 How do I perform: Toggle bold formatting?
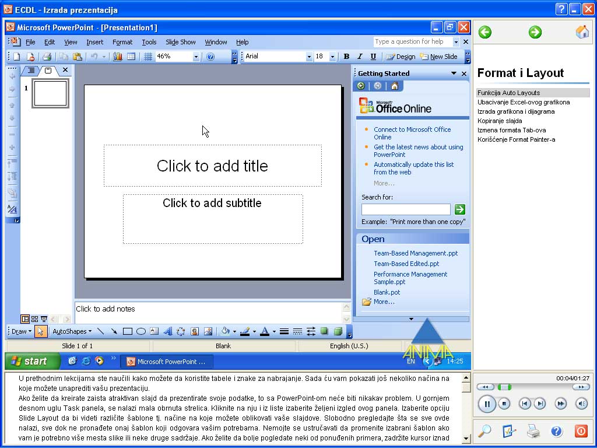click(346, 57)
